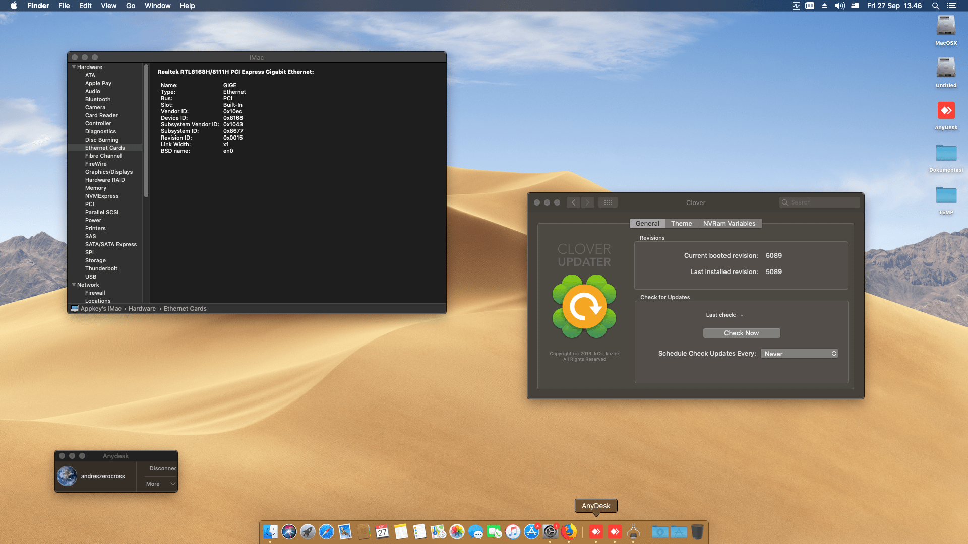The width and height of the screenshot is (968, 544).
Task: Select Memory in the hardware list
Action: [96, 188]
